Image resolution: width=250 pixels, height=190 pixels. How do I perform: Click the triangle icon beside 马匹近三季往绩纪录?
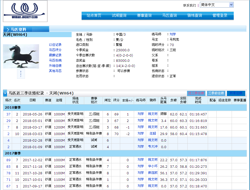click(x=5, y=93)
